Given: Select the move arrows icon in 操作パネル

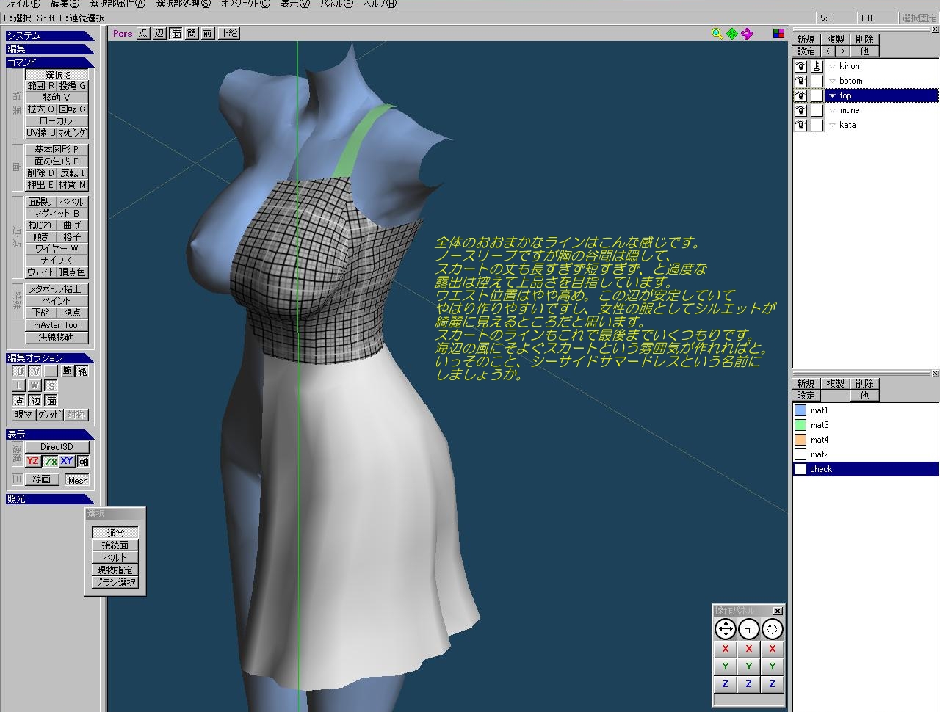Looking at the screenshot, I should coord(725,629).
